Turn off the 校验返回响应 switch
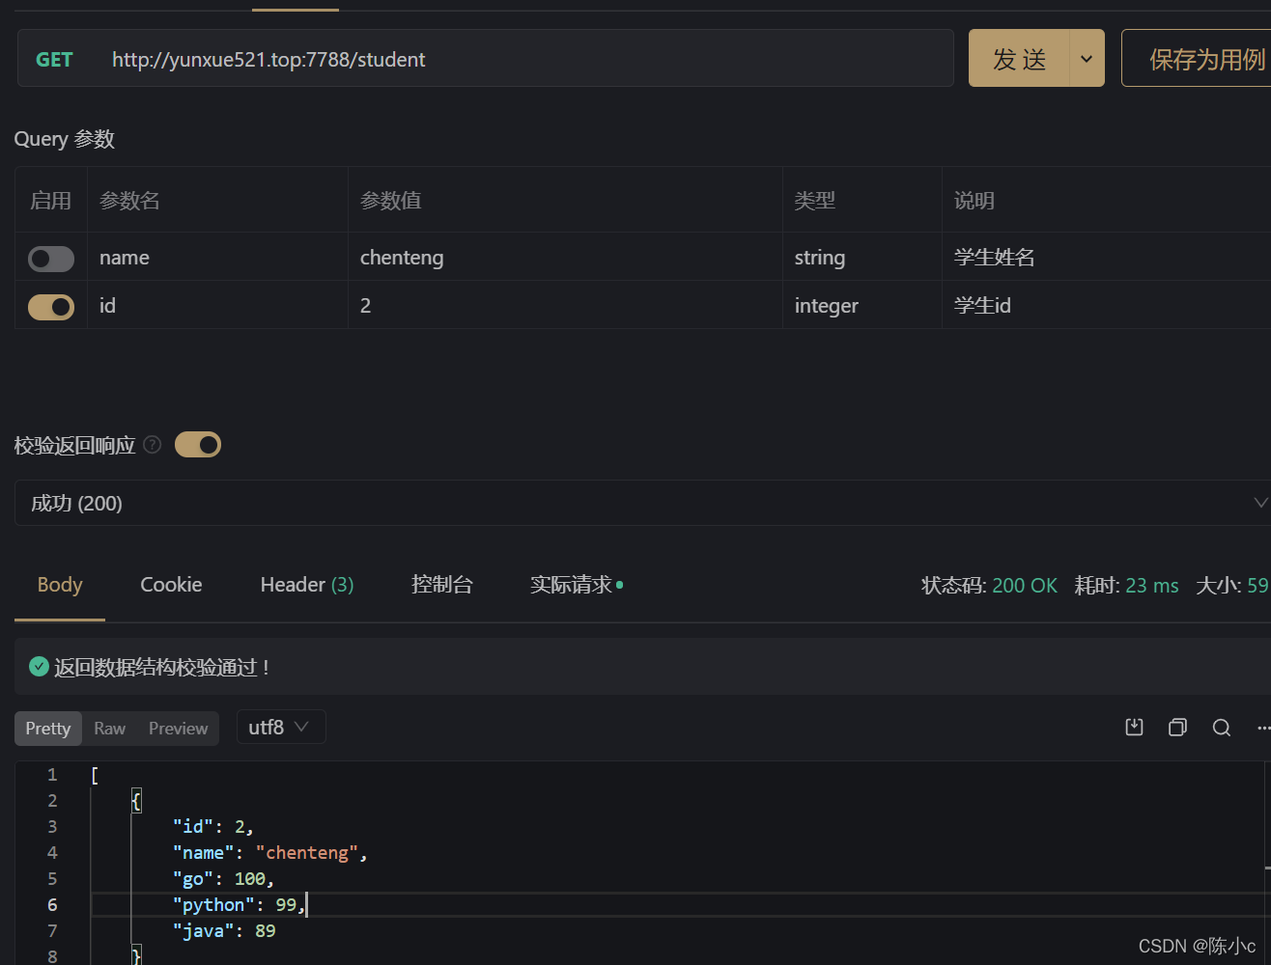This screenshot has height=965, width=1271. click(x=198, y=445)
